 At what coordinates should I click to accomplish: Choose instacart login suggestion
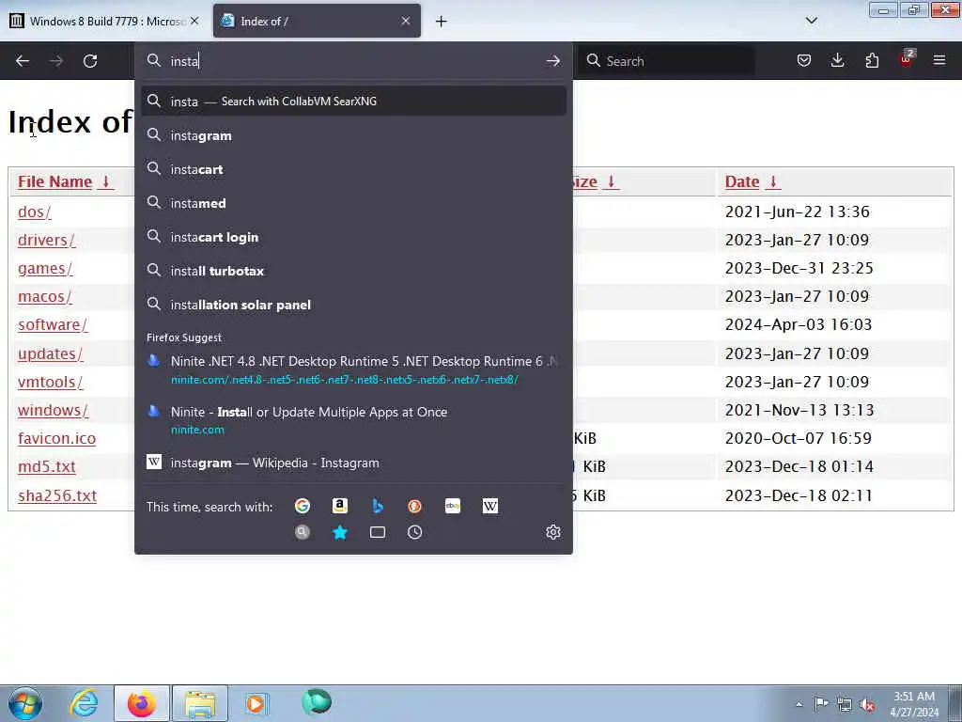[353, 237]
